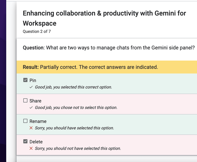
Task: Check the Share checkbox
Action: coord(25,100)
